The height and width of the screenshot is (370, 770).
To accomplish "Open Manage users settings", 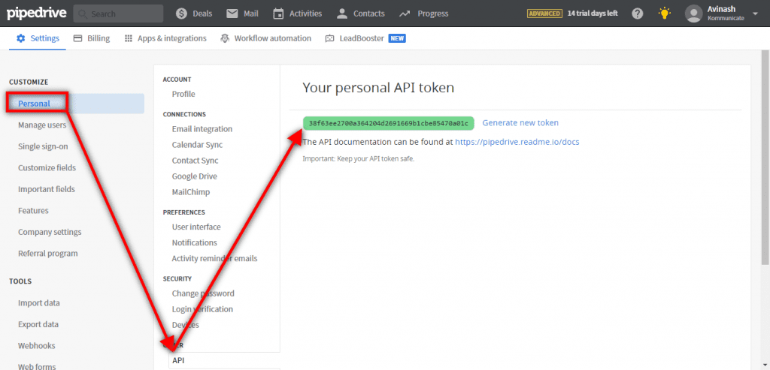I will (42, 125).
